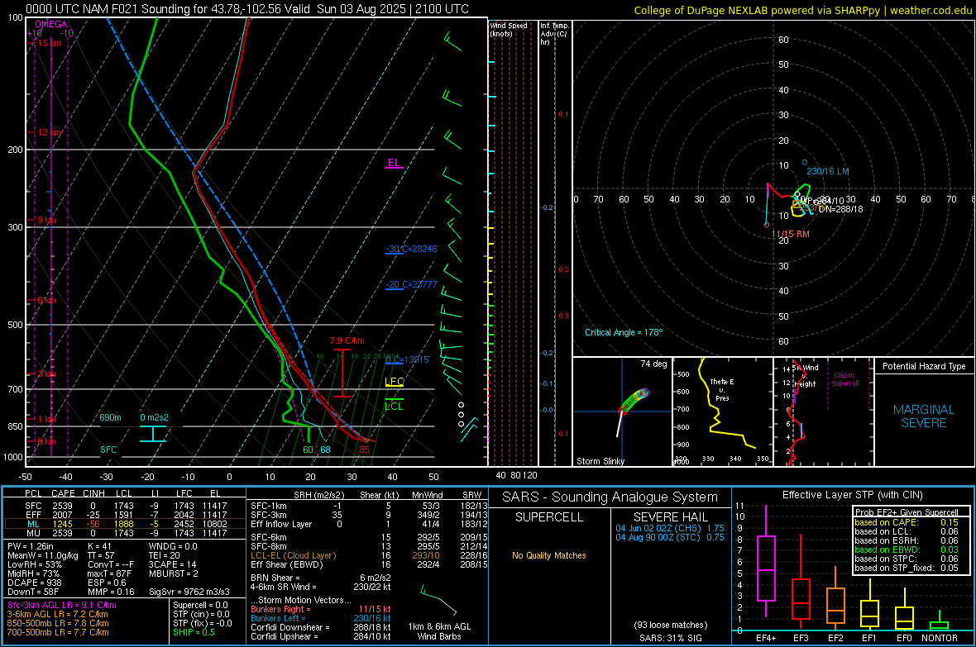Click the '-30 C=28246' height label
This screenshot has height=647, width=976.
pos(412,249)
